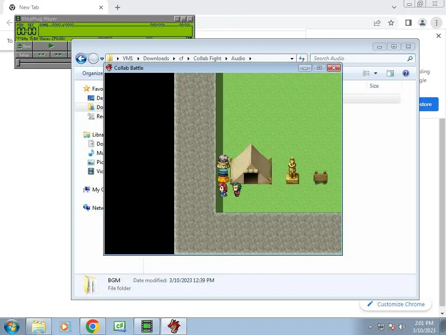The width and height of the screenshot is (446, 335).
Task: Click the blue store button in Chrome
Action: click(429, 104)
